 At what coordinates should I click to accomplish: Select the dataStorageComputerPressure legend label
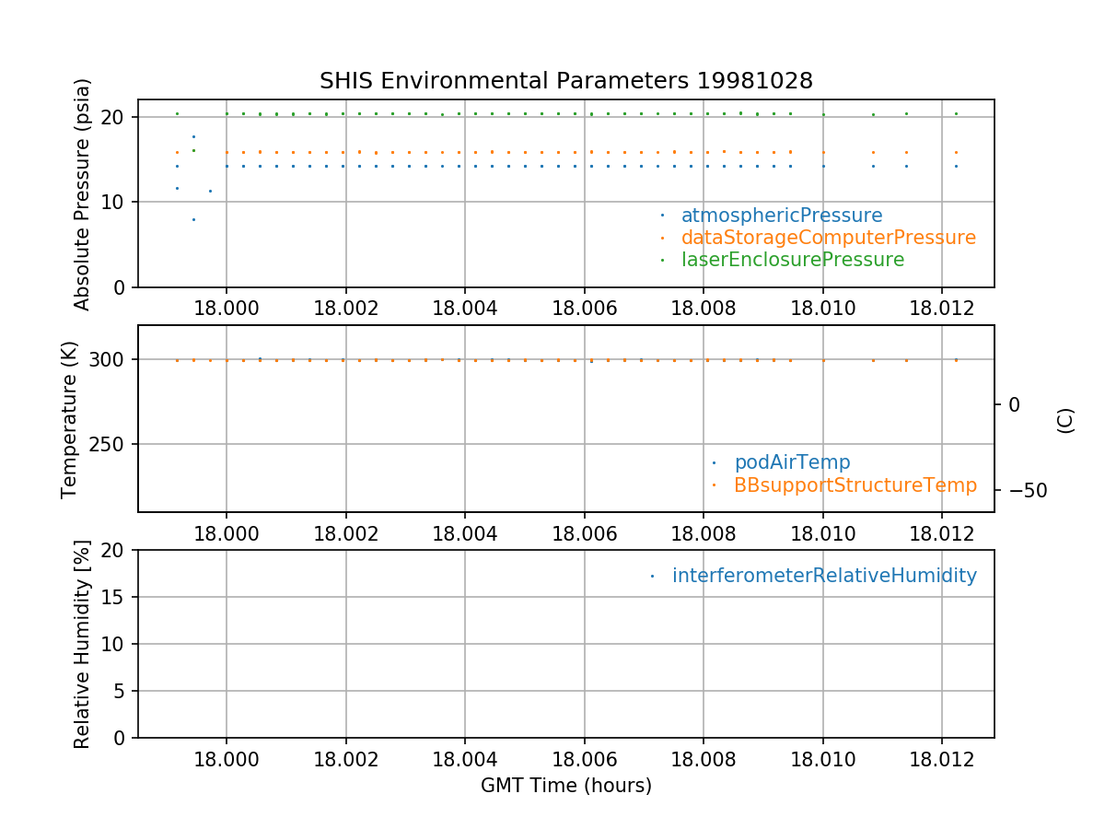click(828, 238)
